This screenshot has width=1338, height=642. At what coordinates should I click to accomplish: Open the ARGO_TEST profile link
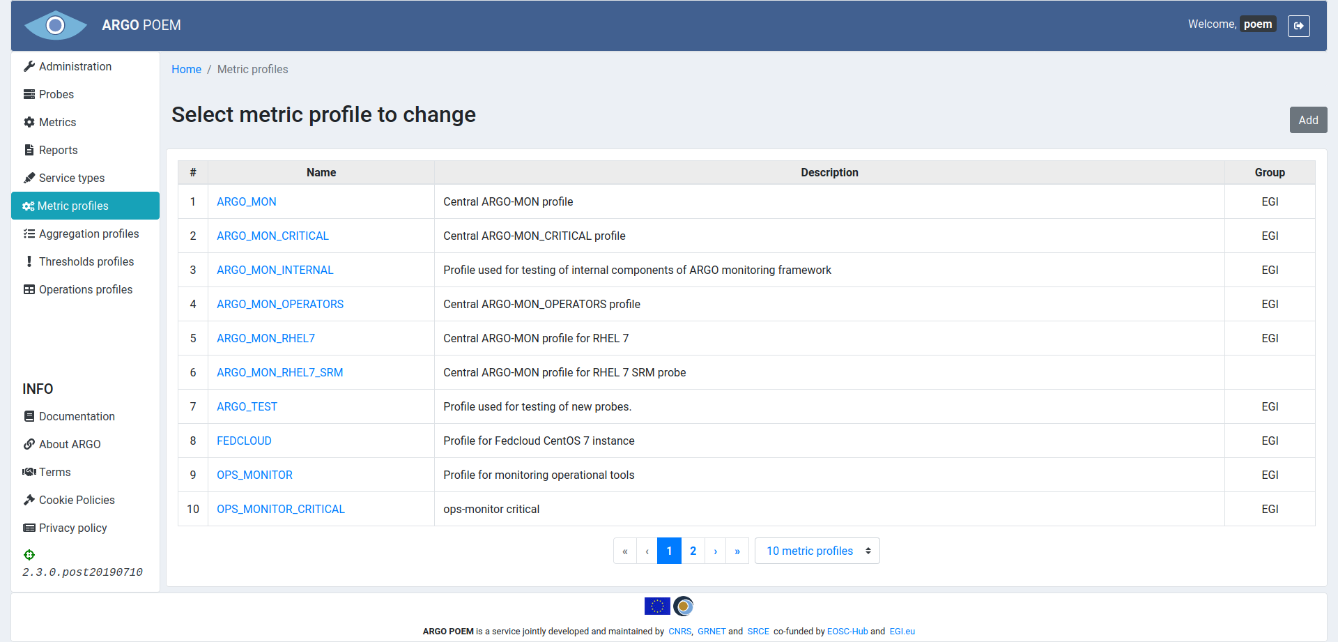(x=247, y=406)
